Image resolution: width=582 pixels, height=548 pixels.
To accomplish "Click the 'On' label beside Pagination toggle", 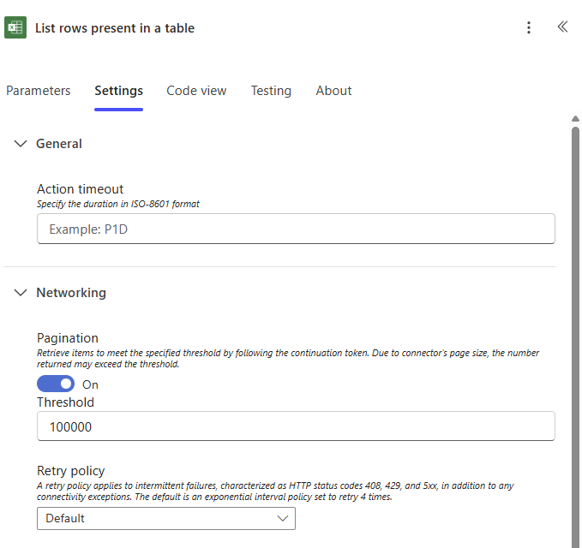I will [x=90, y=384].
